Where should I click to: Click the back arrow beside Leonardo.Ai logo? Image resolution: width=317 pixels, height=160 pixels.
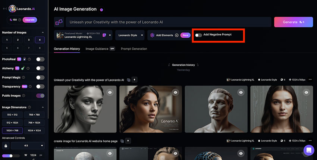click(4, 8)
